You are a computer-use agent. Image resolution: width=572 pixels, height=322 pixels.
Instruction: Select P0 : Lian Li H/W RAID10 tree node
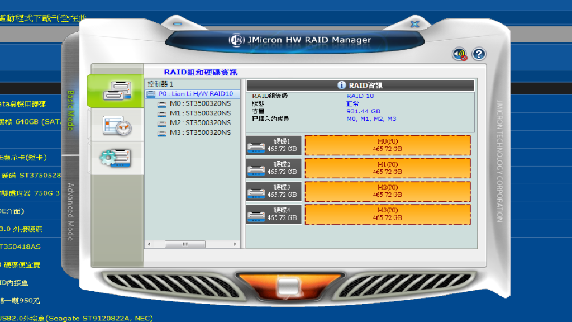pyautogui.click(x=196, y=94)
